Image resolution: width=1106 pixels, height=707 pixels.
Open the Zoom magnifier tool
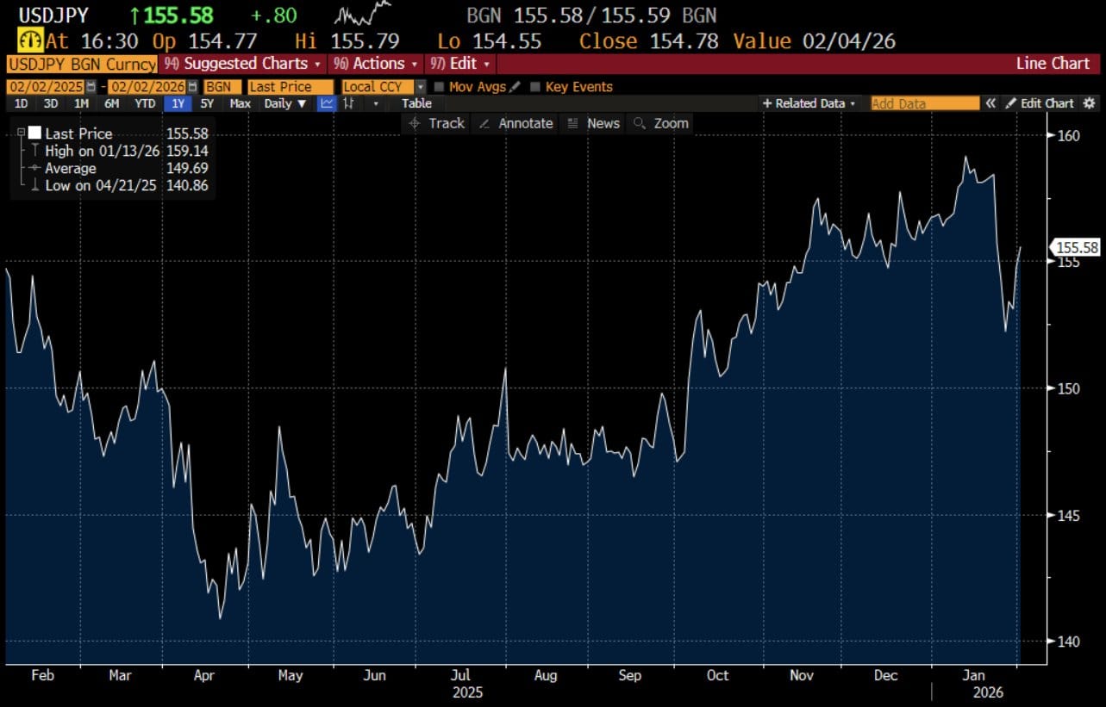point(661,123)
